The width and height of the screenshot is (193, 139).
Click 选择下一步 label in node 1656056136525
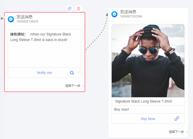click(73, 86)
